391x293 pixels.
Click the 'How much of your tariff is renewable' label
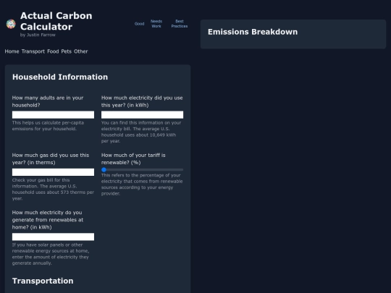tap(133, 158)
